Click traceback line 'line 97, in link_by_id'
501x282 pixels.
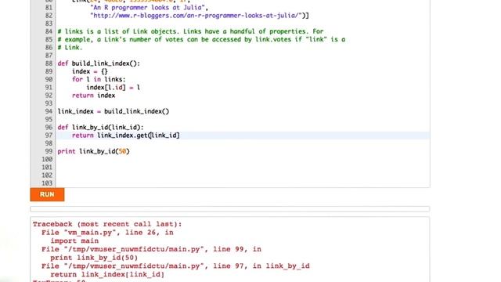[175, 266]
